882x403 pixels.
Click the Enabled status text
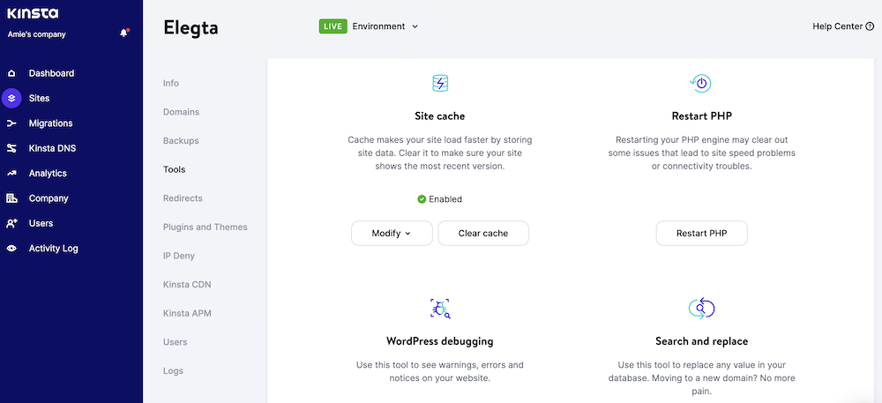point(445,199)
